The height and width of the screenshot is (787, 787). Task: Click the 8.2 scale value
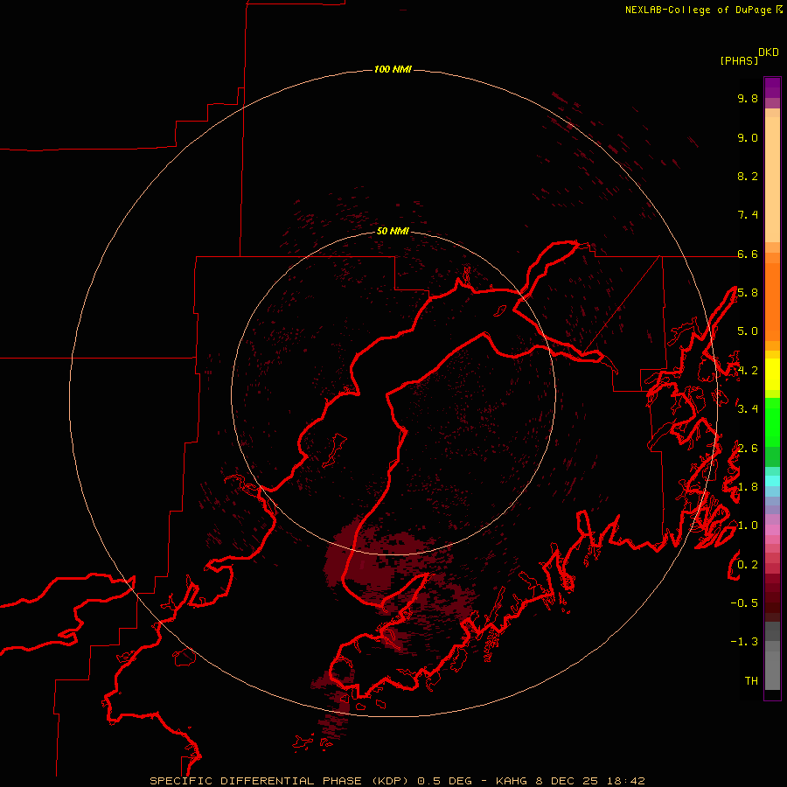pos(748,176)
